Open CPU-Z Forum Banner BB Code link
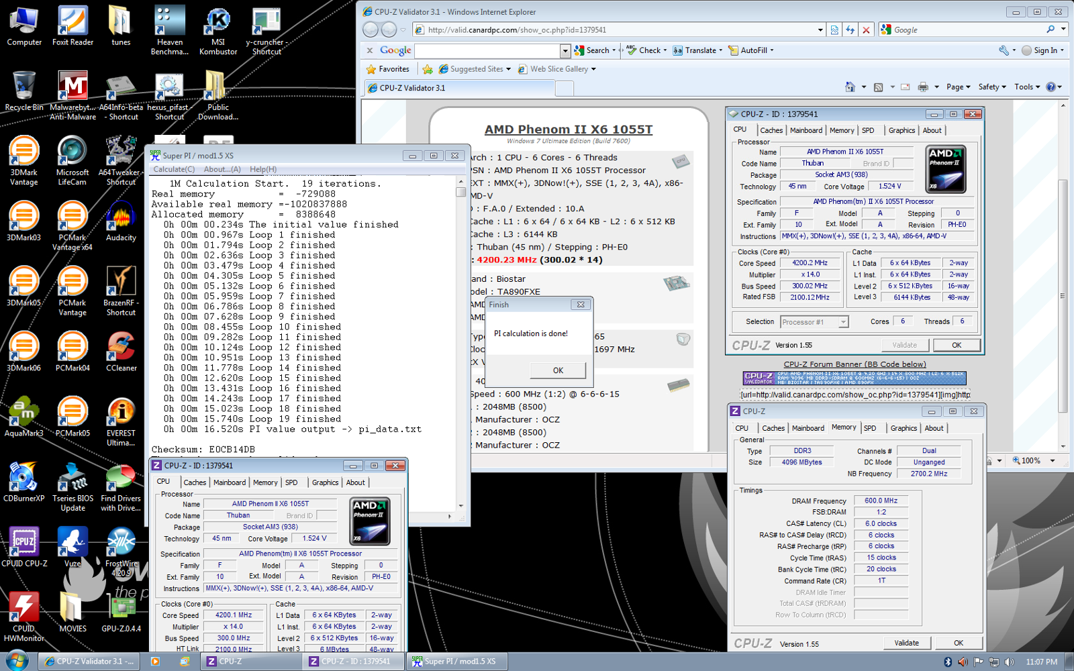Viewport: 1074px width, 671px height. 855,364
